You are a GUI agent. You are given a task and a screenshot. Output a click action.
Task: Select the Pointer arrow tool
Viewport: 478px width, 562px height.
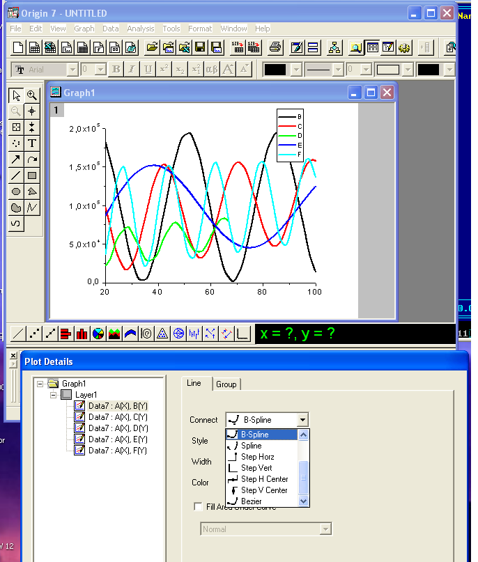point(16,95)
